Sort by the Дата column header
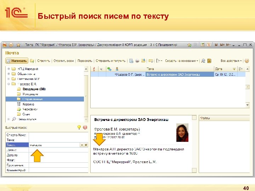The image size is (255, 191). [225, 69]
